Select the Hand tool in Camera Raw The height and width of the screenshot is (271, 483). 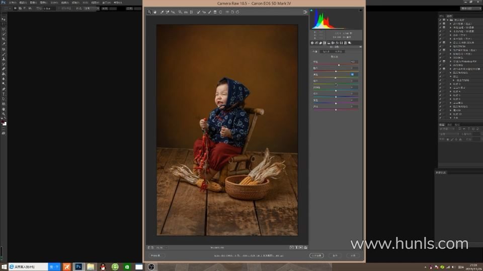pyautogui.click(x=155, y=12)
